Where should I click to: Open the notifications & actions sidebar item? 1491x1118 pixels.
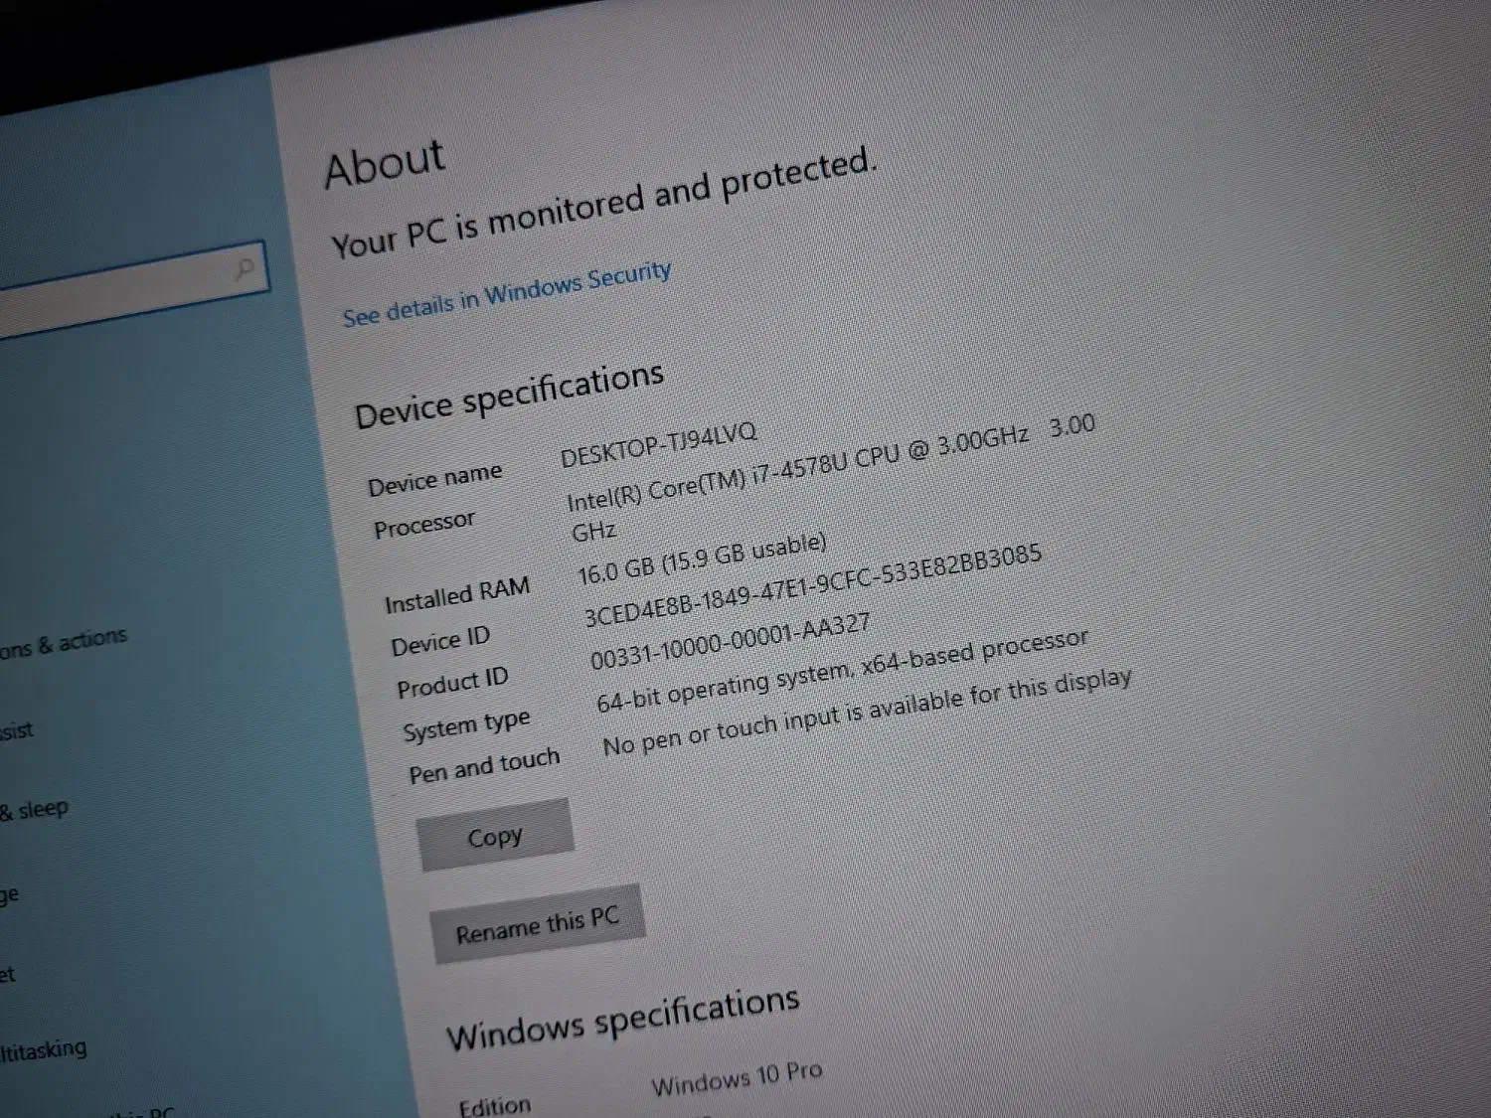[x=64, y=644]
